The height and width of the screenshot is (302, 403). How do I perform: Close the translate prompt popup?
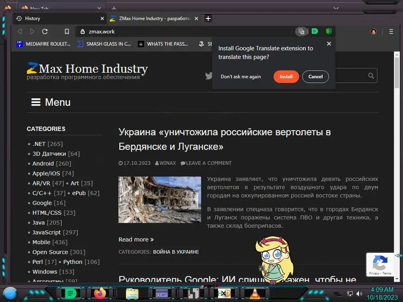[x=329, y=44]
